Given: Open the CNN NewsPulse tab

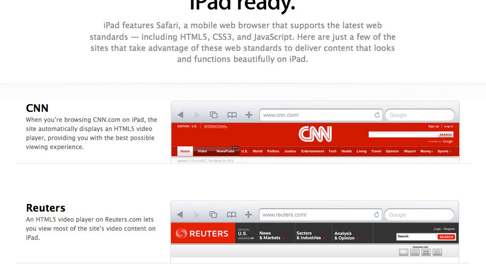Looking at the screenshot, I should point(225,151).
